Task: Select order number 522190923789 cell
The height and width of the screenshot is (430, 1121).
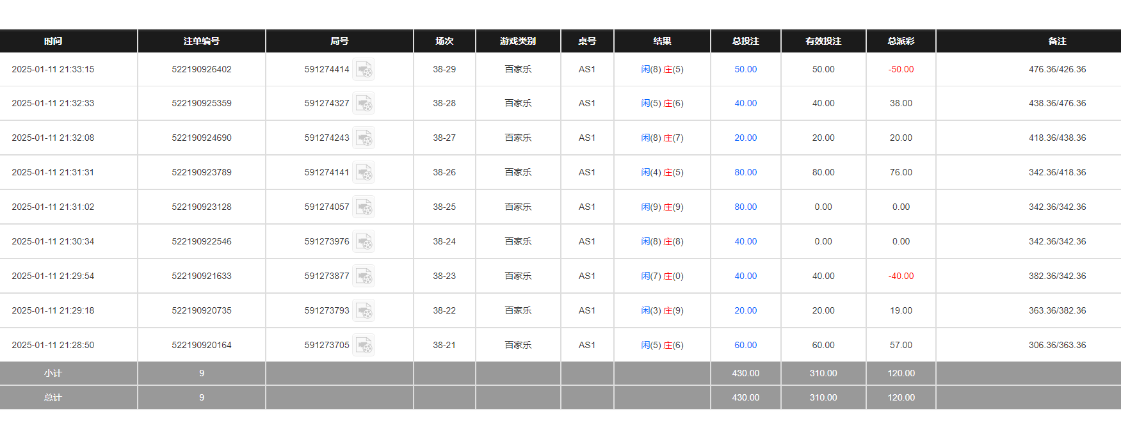Action: pos(202,172)
